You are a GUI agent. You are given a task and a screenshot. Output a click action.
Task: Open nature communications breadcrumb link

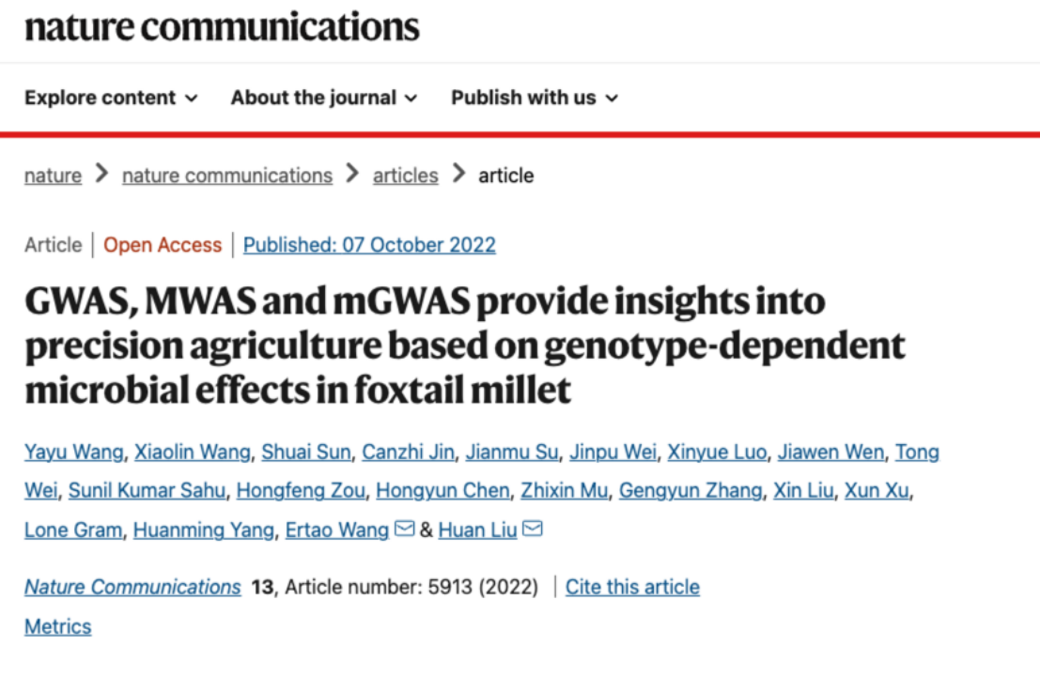click(227, 176)
